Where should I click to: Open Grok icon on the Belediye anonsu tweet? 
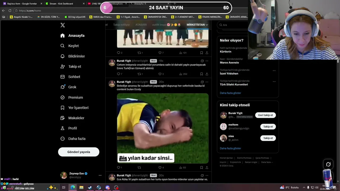click(202, 82)
